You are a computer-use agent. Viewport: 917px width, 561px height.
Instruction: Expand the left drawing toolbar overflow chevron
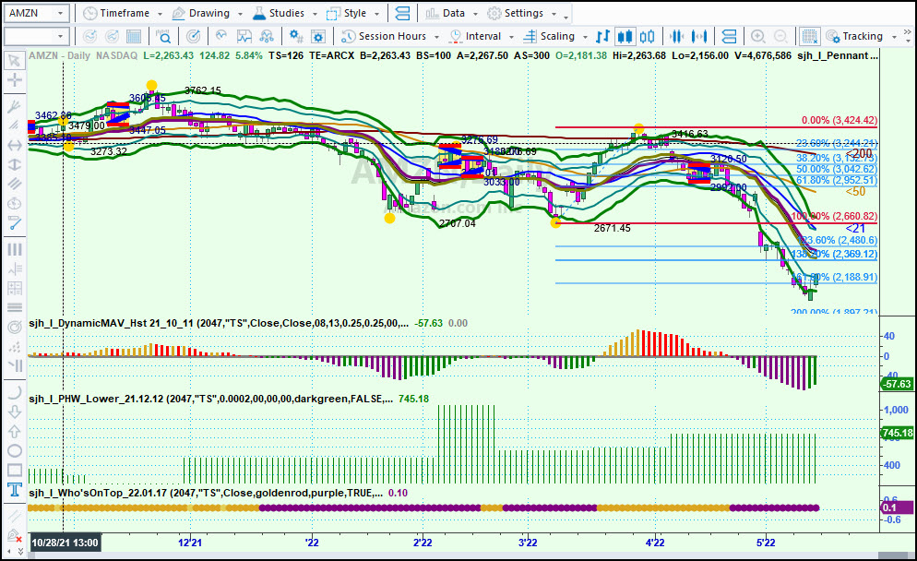coord(20,551)
